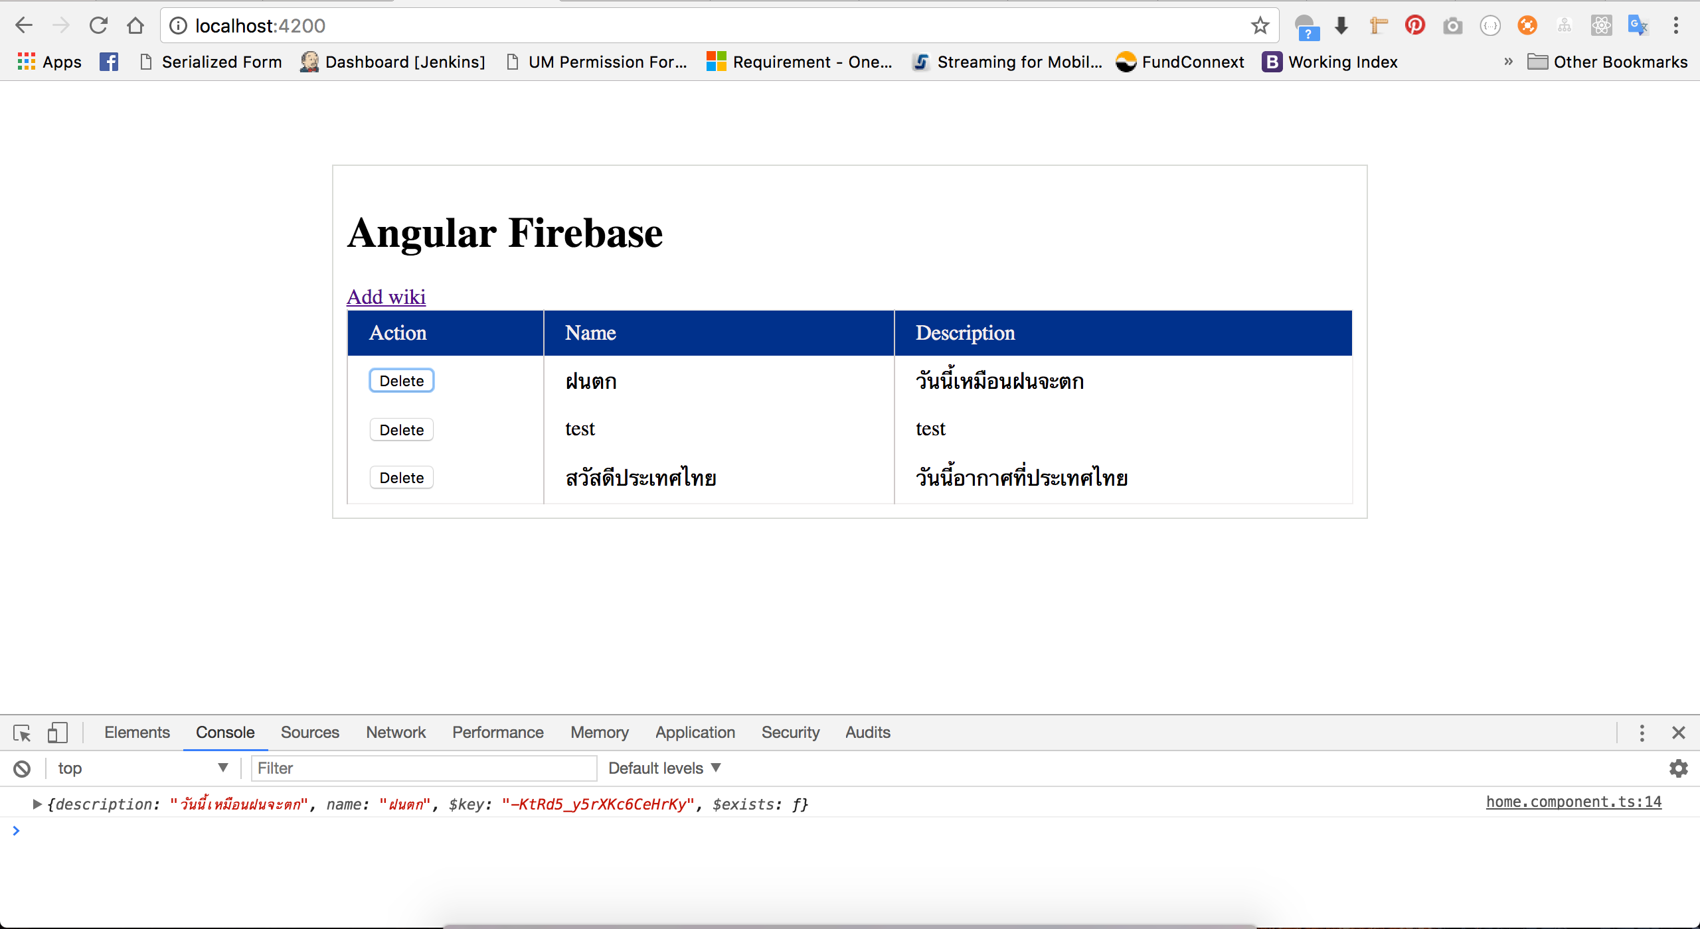
Task: Open the Pinterest extension
Action: pos(1414,25)
